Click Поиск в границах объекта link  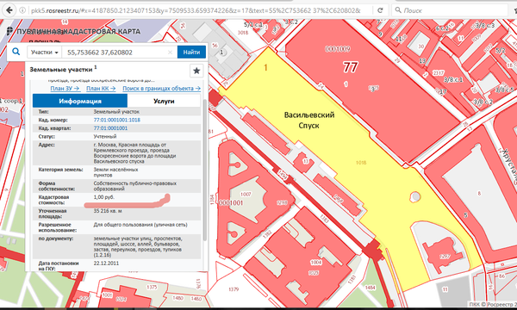pos(162,89)
